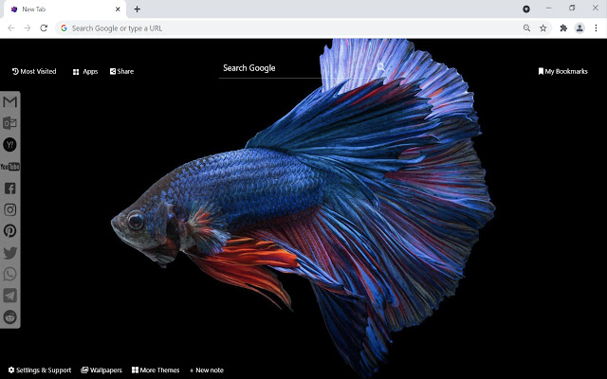Click the round dark icon beside Minimize
This screenshot has width=607, height=379.
526,9
